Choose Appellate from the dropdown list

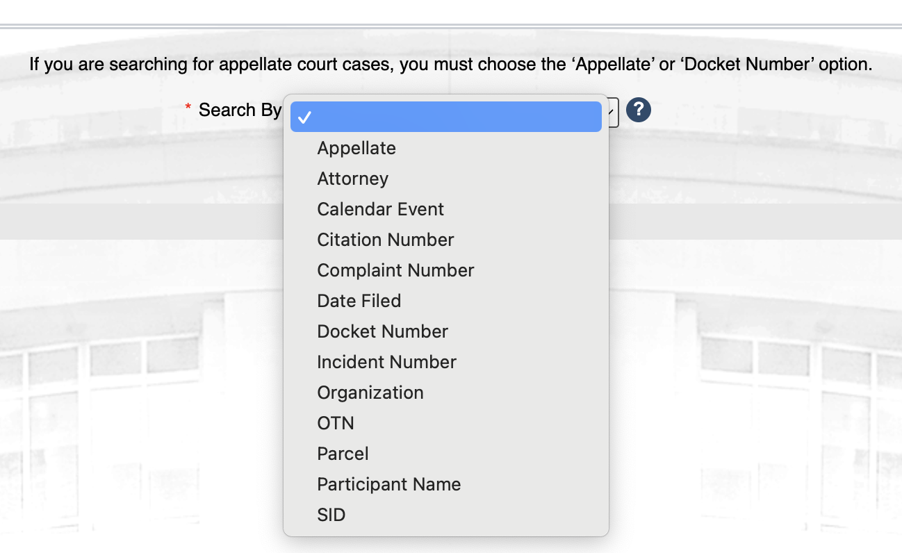click(x=356, y=148)
